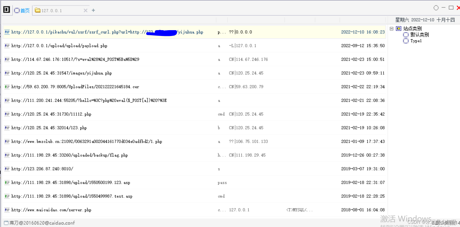Click PHP icon of 114.67.246.176:10517 entry
Screen dimensions: 460x227
coord(7,59)
